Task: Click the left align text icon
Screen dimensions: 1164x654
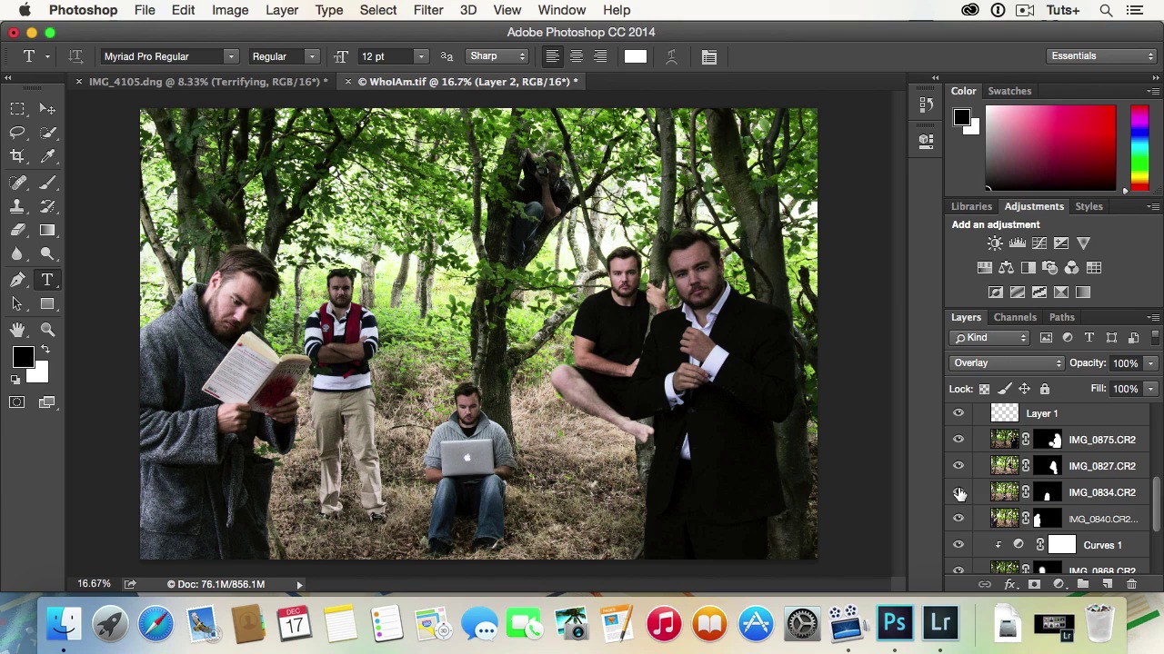Action: [x=552, y=56]
